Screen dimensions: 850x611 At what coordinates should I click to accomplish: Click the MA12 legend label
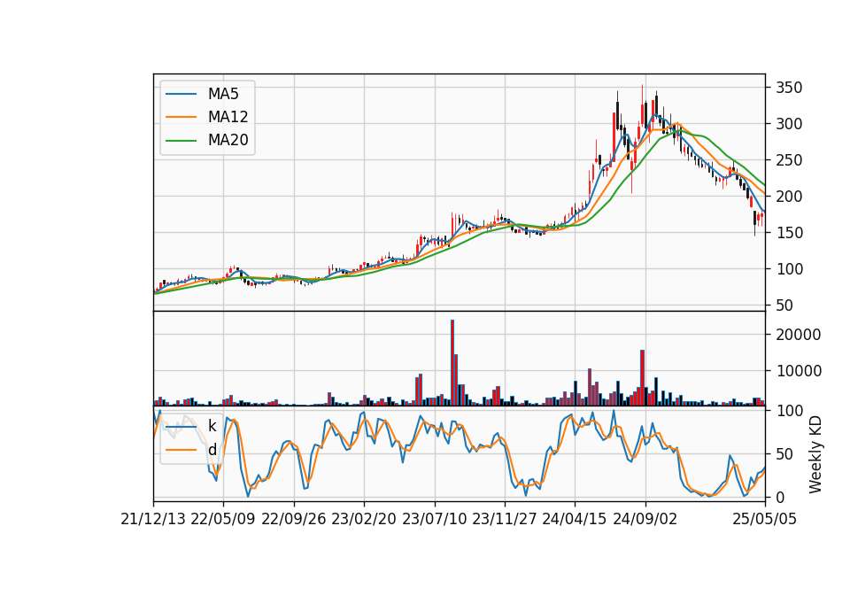[228, 117]
